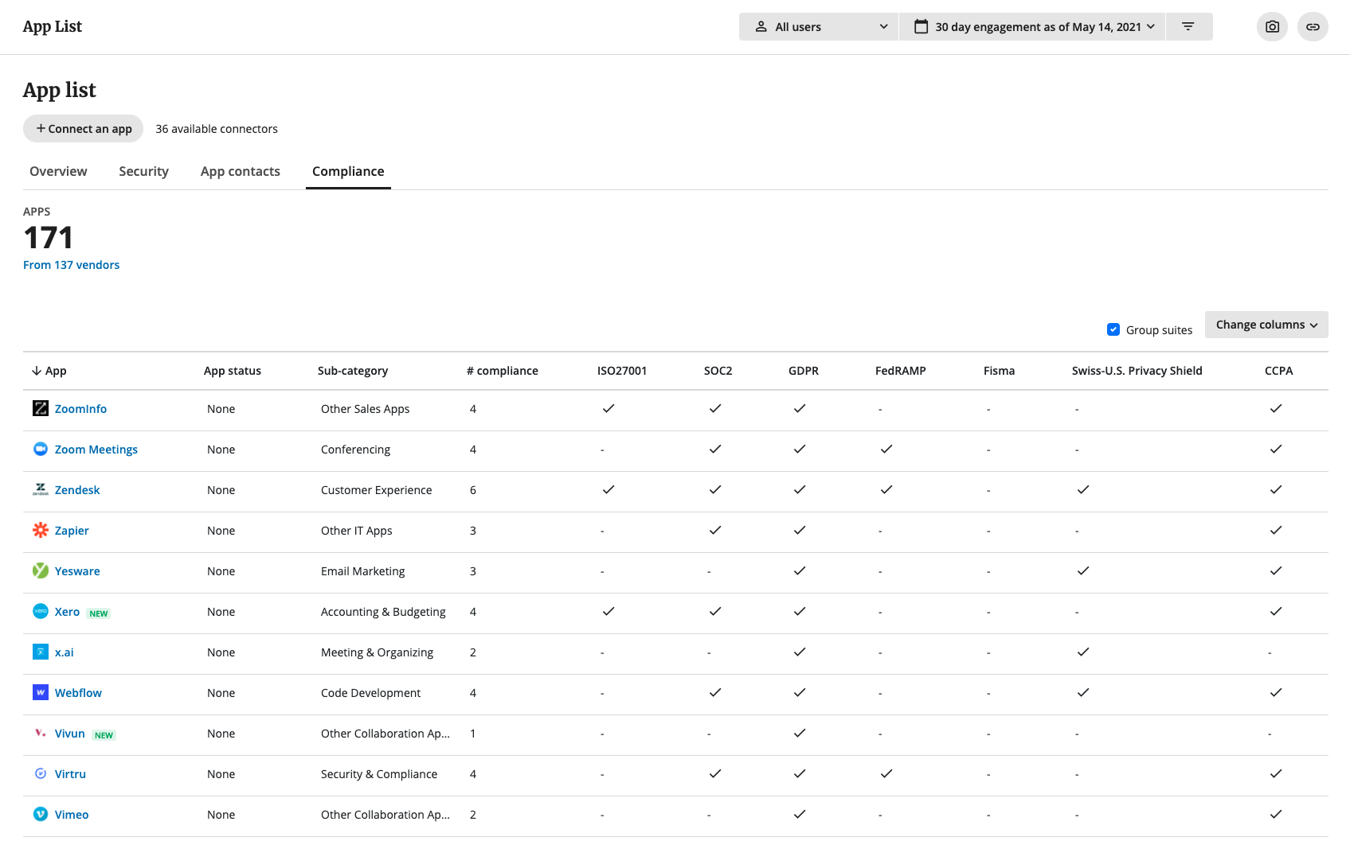The image size is (1350, 841).
Task: Click the Webflow blue logo icon
Action: [x=41, y=692]
